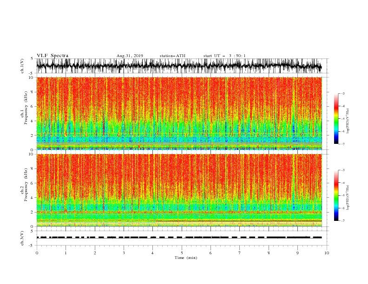Click the ch.1 spectrogram panel

(x=179, y=113)
